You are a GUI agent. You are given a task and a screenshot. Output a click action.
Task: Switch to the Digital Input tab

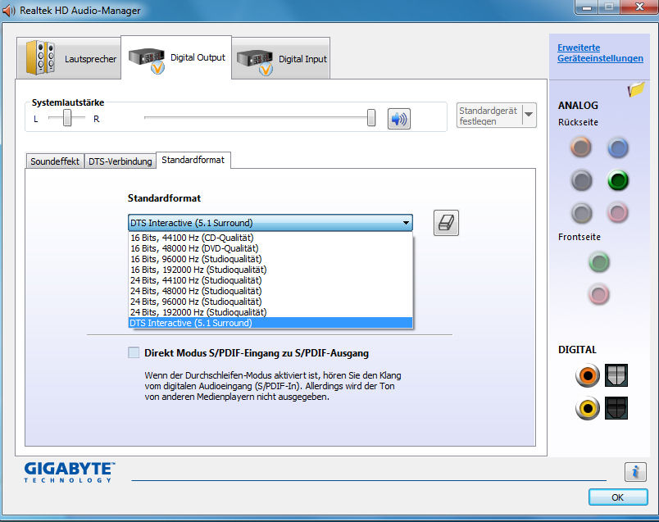(280, 58)
